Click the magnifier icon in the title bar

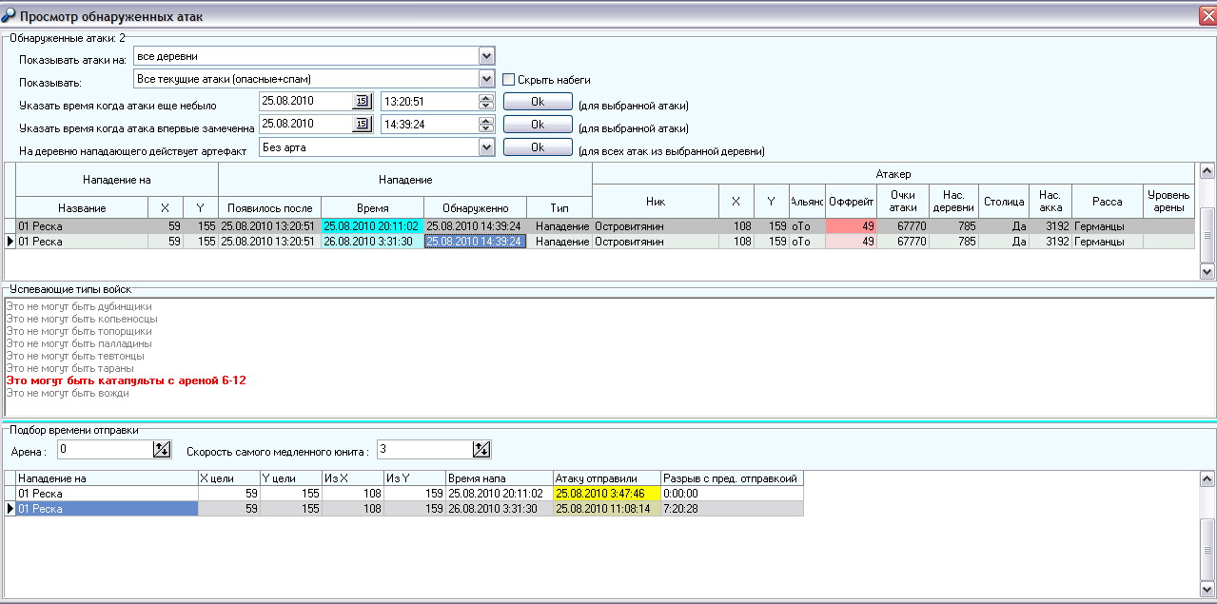pos(10,16)
